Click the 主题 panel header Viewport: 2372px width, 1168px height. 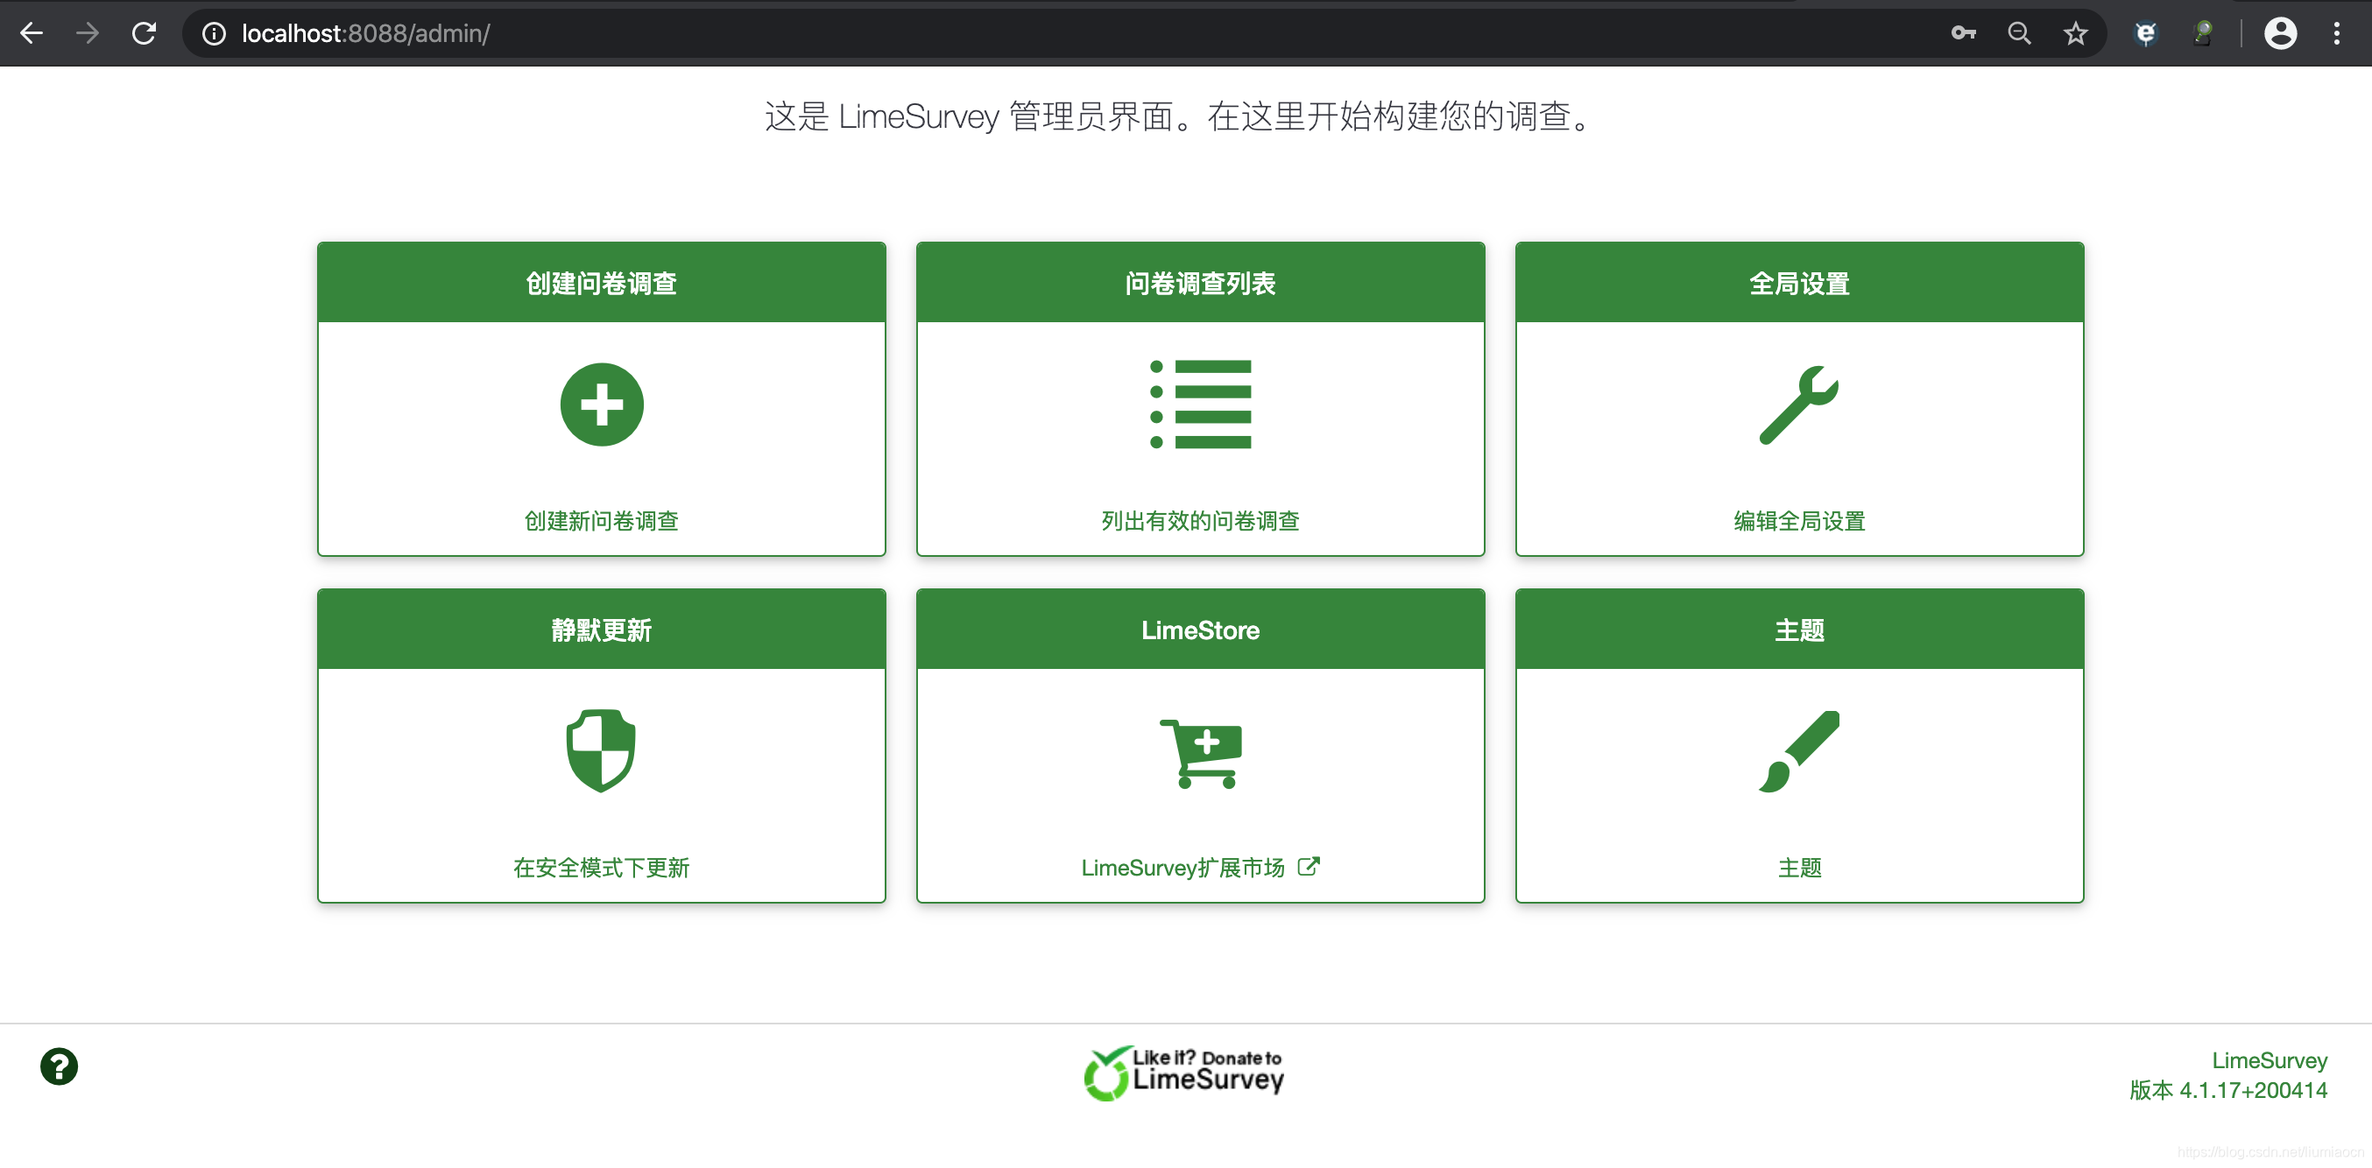click(1798, 630)
